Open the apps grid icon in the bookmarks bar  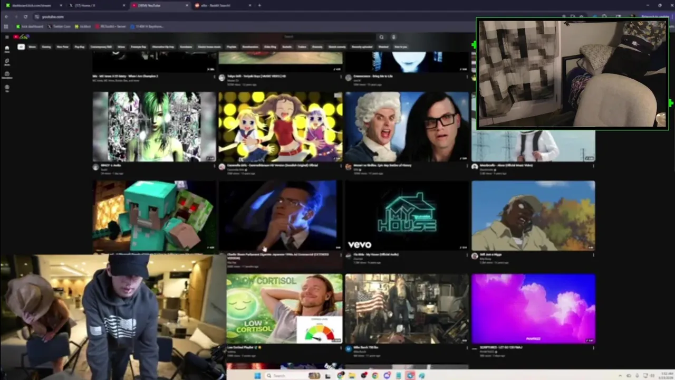point(6,26)
